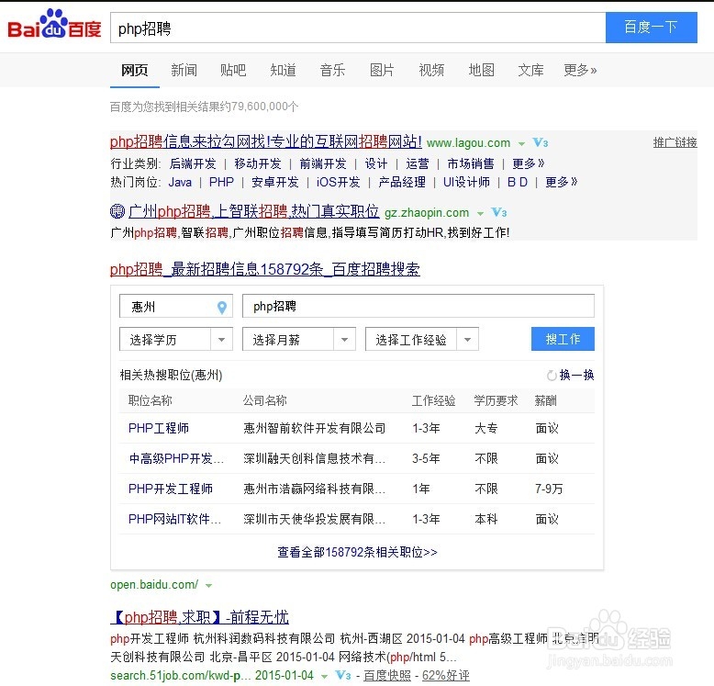Expand the arrow next to open.baidu.com/
Image resolution: width=714 pixels, height=686 pixels.
[x=208, y=585]
